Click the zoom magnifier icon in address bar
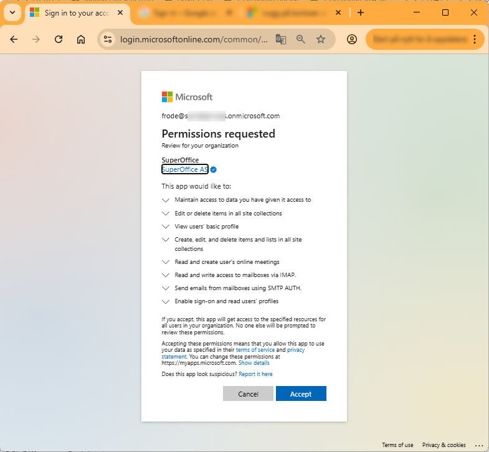 [x=301, y=39]
